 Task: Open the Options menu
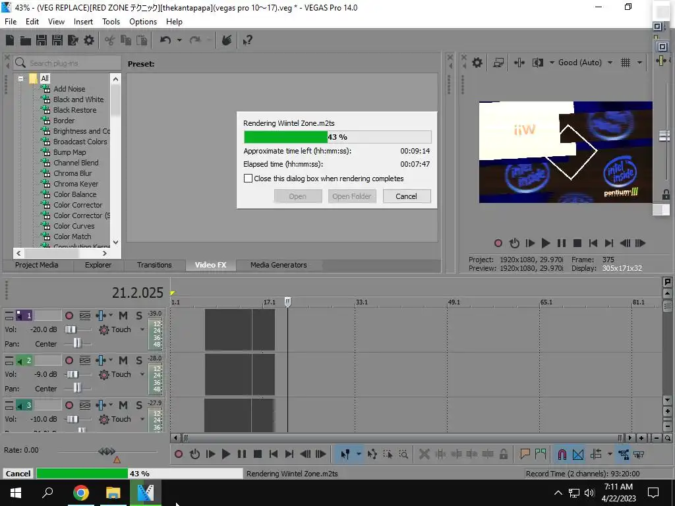[143, 22]
